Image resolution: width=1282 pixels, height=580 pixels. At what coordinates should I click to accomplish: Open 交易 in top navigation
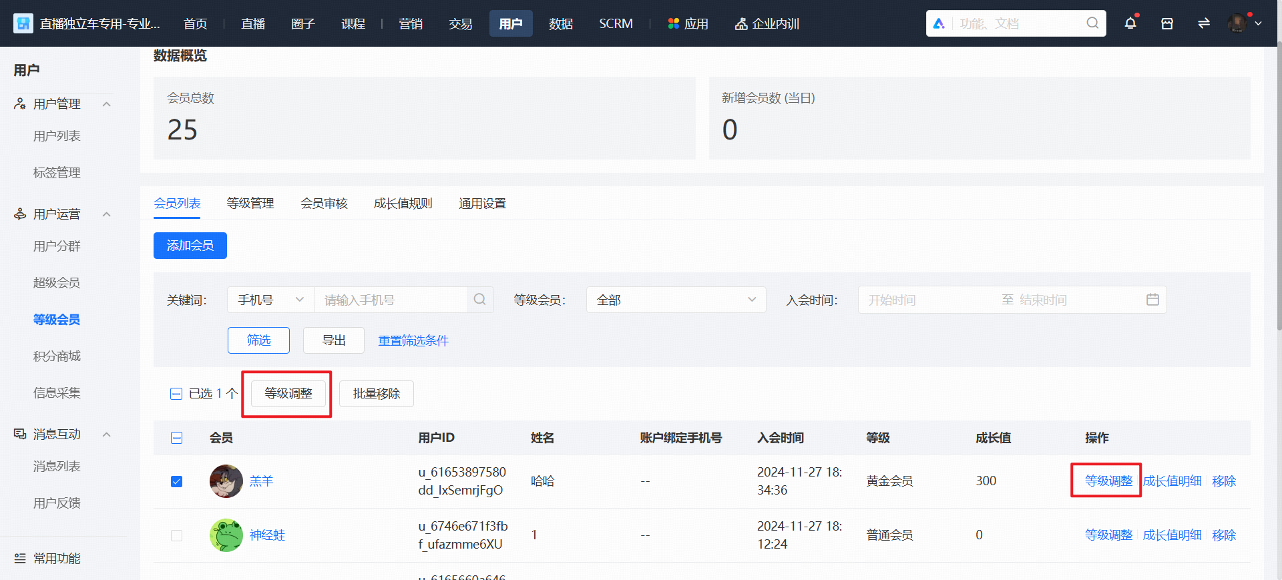(461, 24)
